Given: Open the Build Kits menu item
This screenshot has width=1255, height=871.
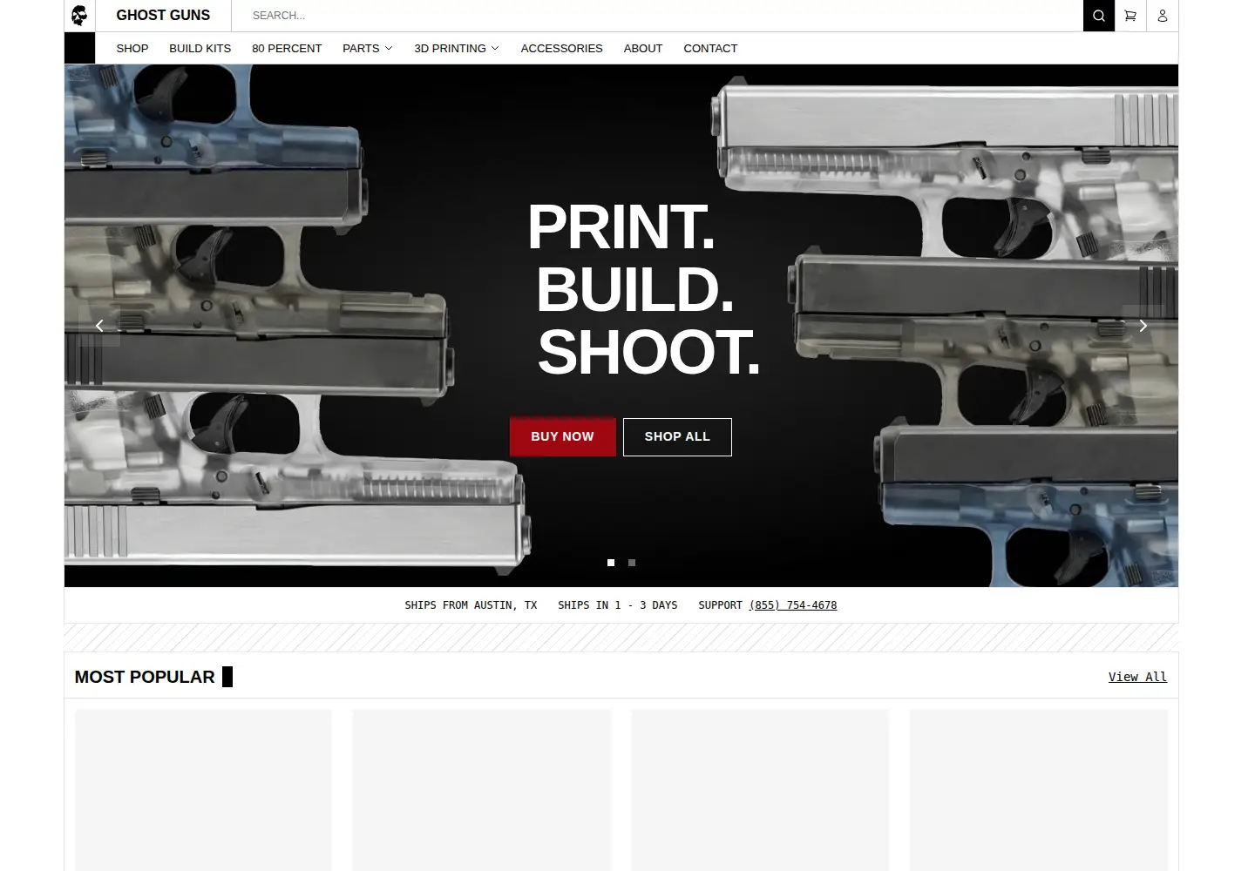Looking at the screenshot, I should point(200,49).
